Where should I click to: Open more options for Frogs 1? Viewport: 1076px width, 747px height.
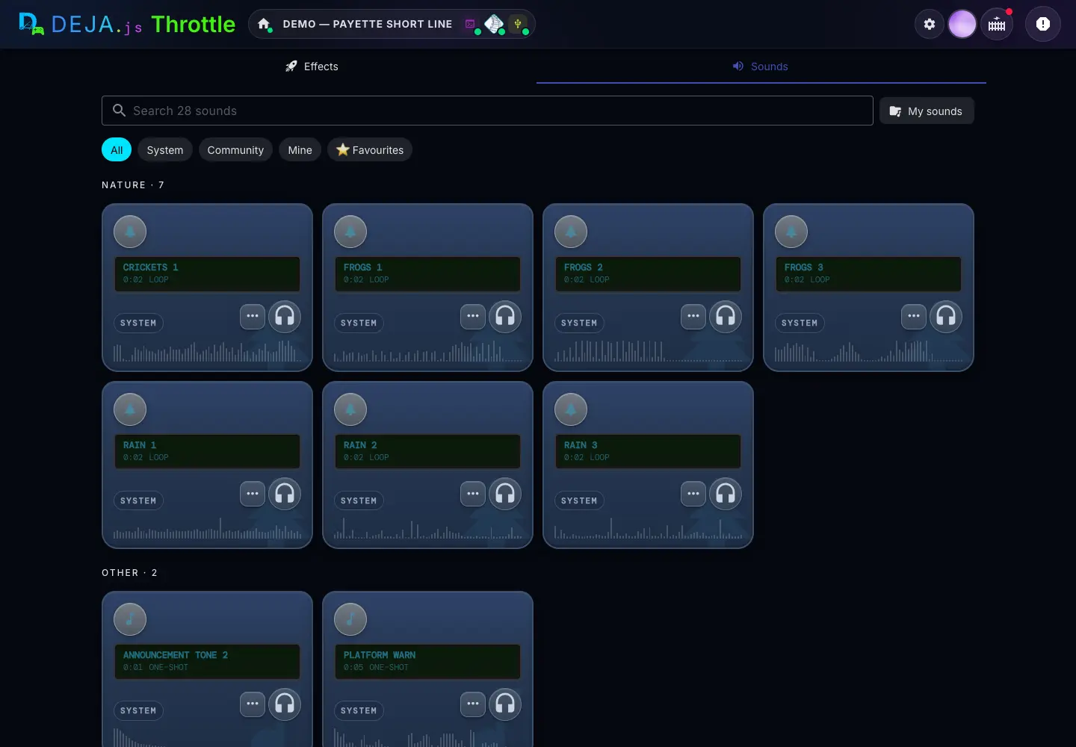tap(473, 316)
